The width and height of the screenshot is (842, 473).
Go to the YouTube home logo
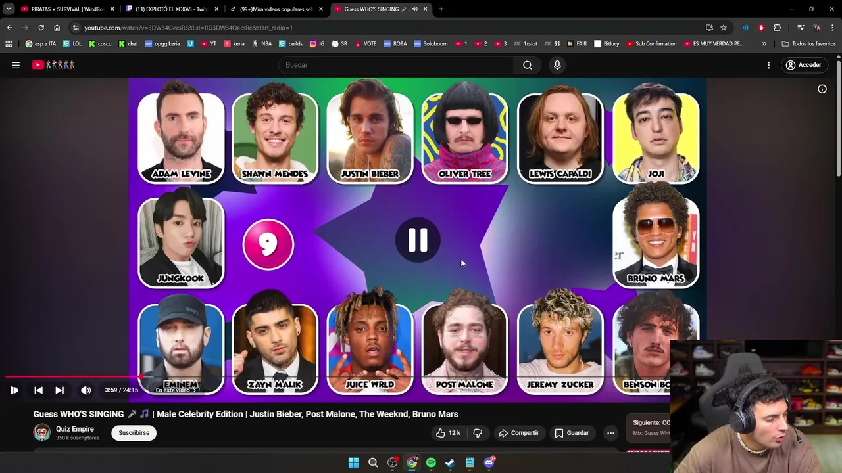[53, 65]
